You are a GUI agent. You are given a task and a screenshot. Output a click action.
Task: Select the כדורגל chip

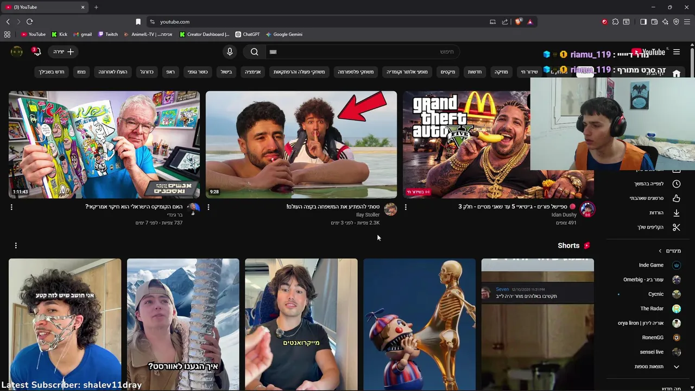[147, 72]
